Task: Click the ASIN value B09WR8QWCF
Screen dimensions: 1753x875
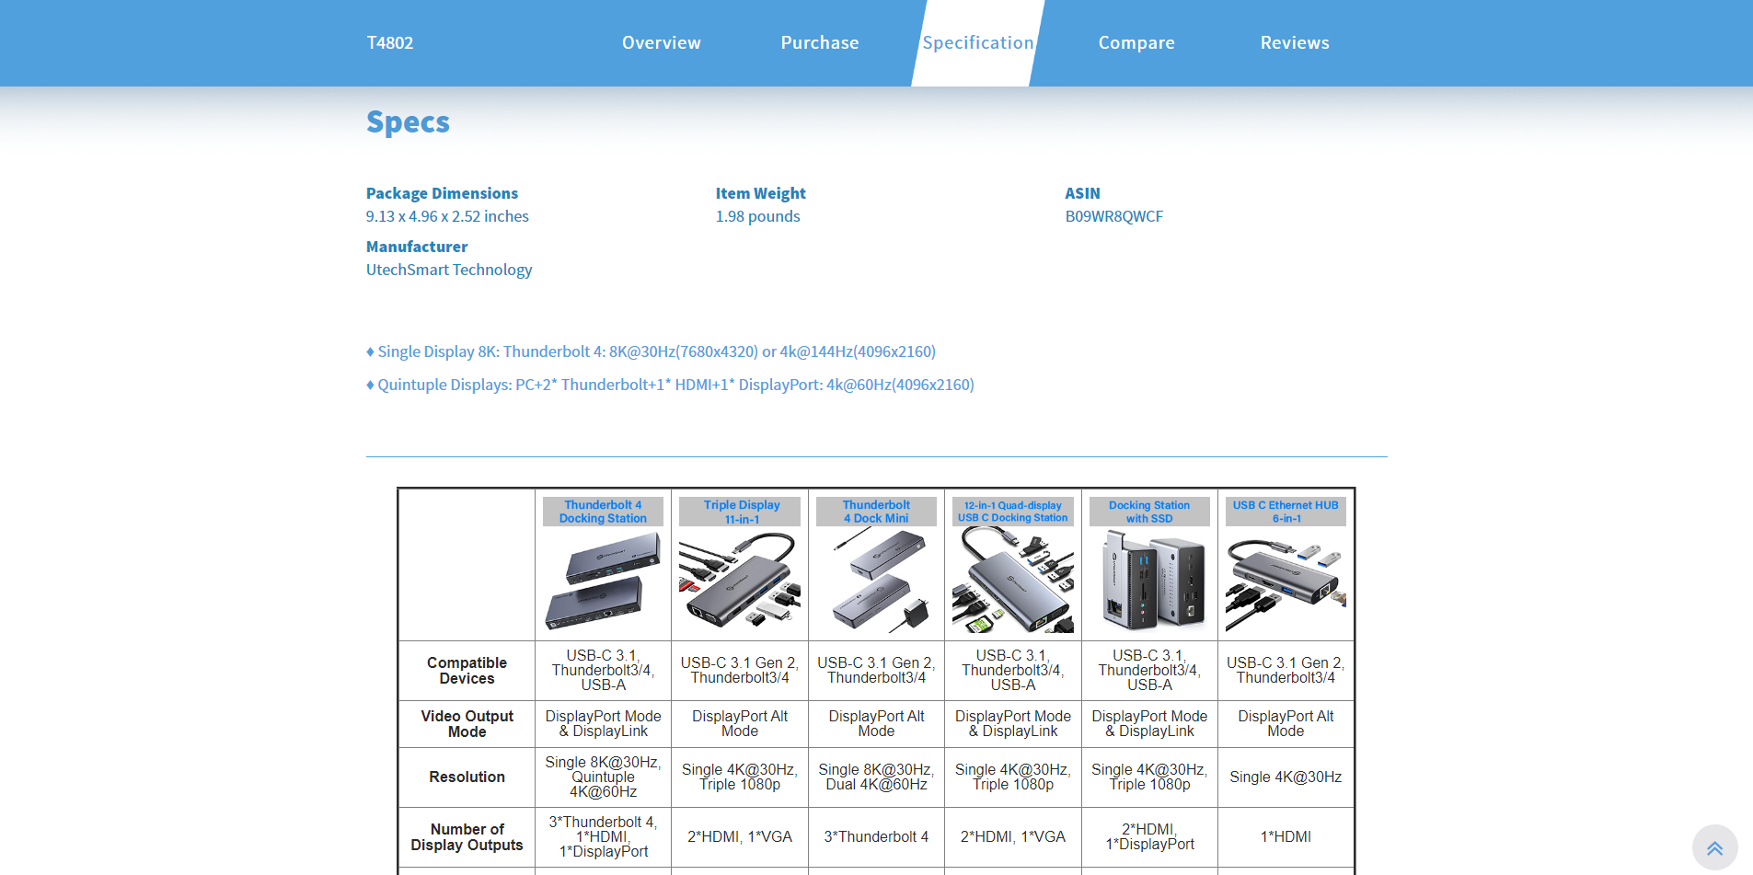Action: click(x=1114, y=216)
